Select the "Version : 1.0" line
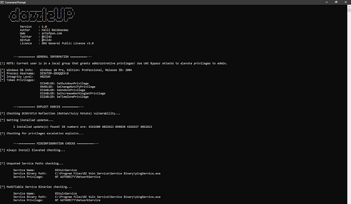 (33, 27)
